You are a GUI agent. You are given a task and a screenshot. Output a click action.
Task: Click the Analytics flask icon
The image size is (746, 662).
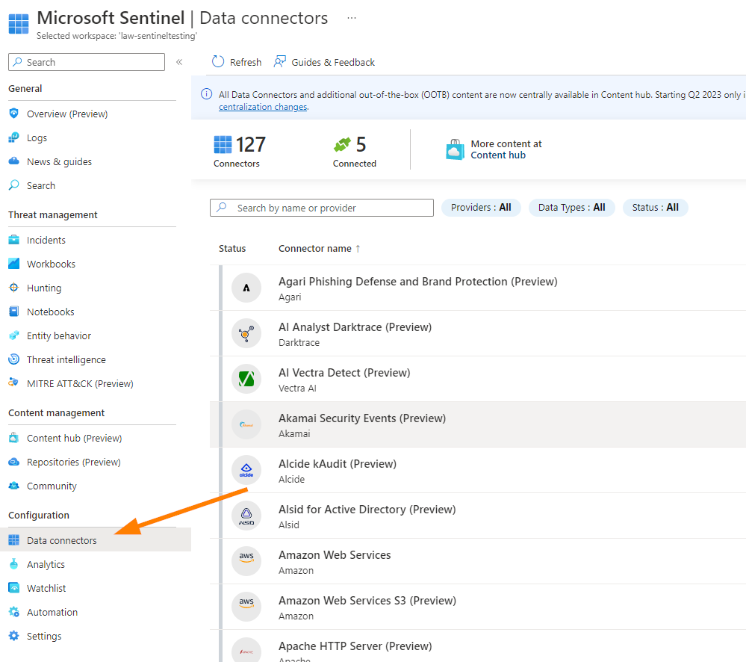coord(13,564)
